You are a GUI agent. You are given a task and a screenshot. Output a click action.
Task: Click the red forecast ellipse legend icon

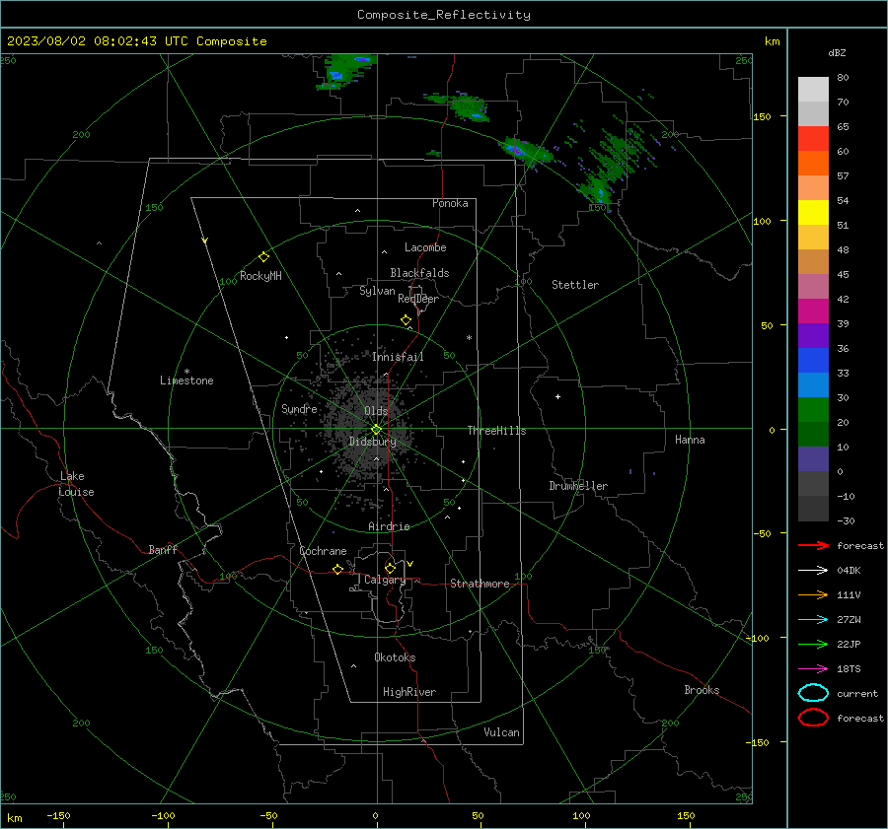point(813,718)
